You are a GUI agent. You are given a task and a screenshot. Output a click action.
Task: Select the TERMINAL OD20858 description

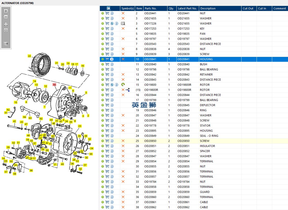[x=207, y=187]
